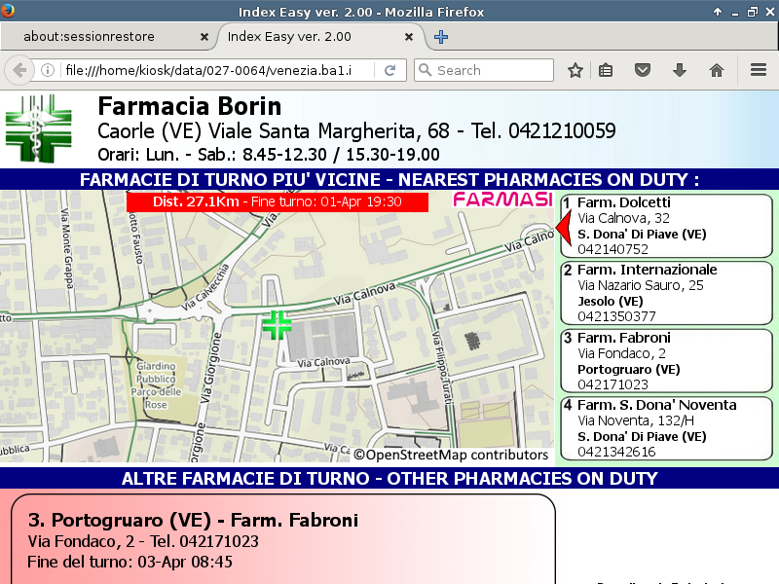This screenshot has width=779, height=584.
Task: Click the browser back arrow button
Action: [x=19, y=70]
